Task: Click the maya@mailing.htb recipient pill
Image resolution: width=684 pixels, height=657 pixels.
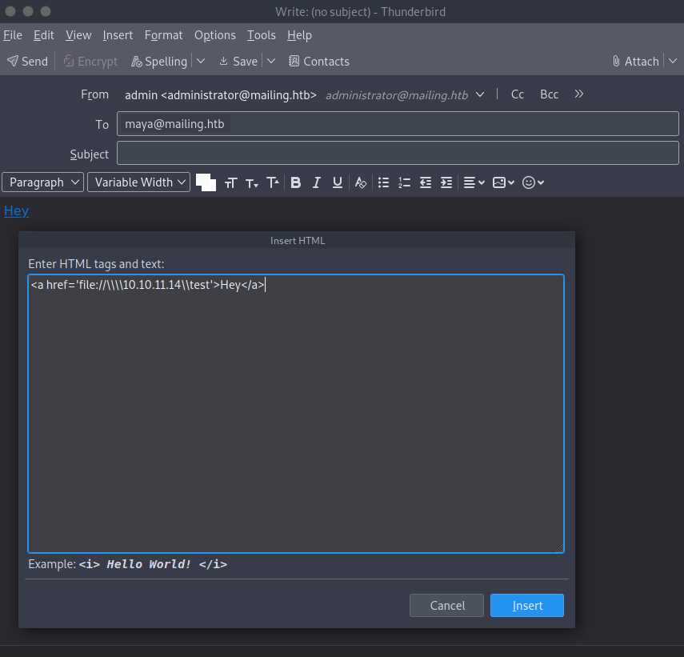Action: [x=175, y=124]
